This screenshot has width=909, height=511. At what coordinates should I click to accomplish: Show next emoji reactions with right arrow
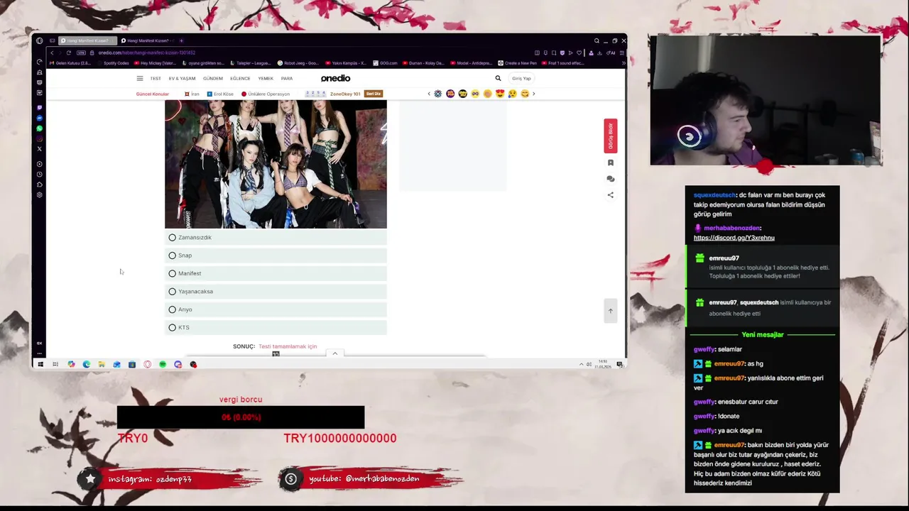[x=533, y=94]
